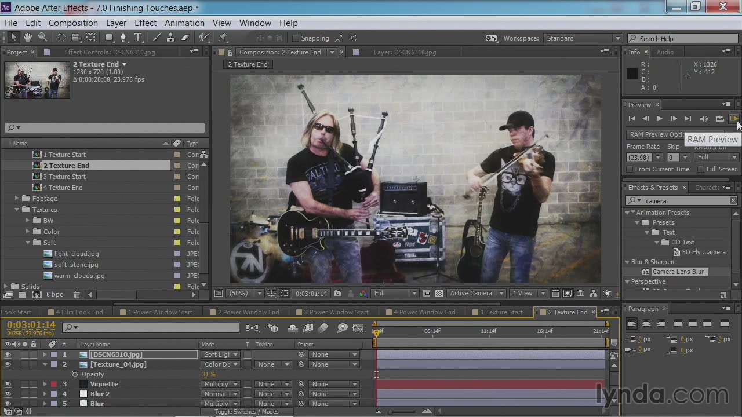Screen dimensions: 742x417
Task: Click Toggle Switches / Modes button
Action: [246, 412]
